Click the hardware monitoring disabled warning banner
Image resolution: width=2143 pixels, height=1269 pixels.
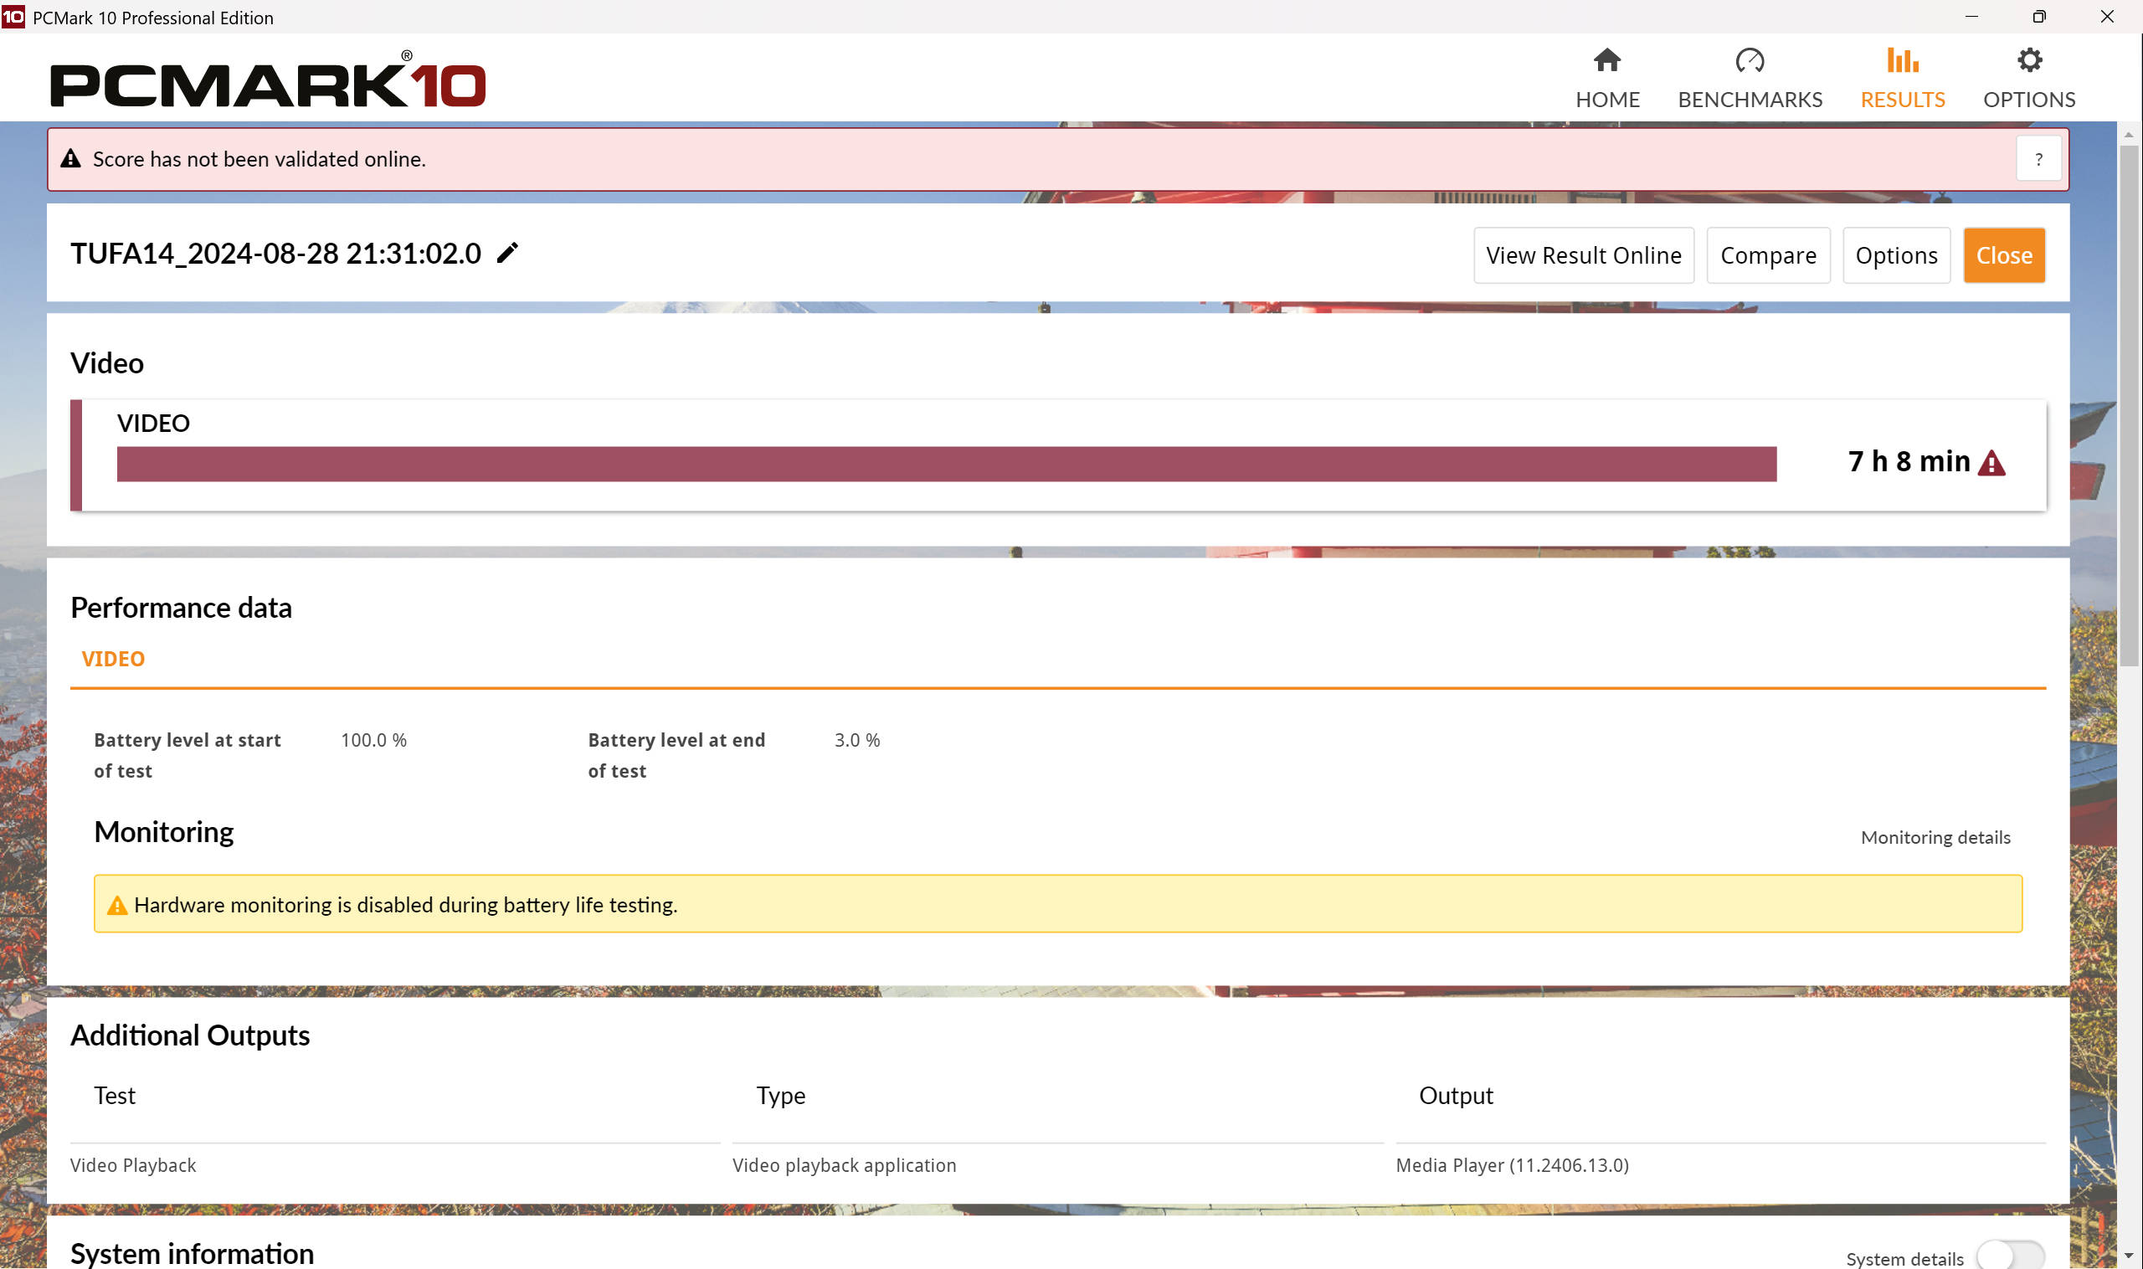coord(1057,904)
